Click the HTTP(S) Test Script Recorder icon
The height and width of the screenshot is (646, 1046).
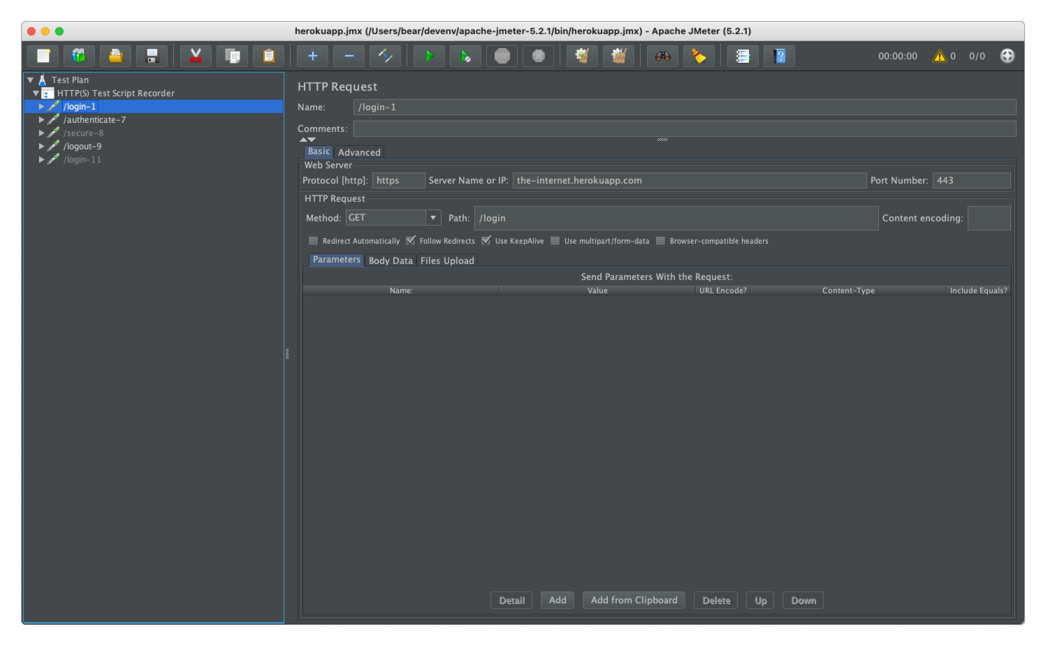(48, 93)
